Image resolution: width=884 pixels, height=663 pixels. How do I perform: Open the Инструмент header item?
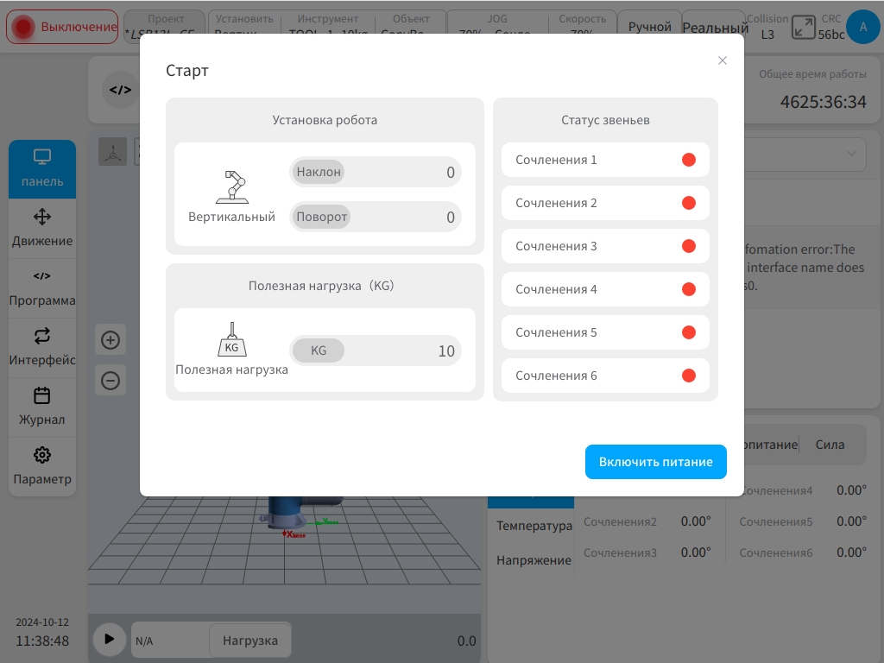(327, 26)
